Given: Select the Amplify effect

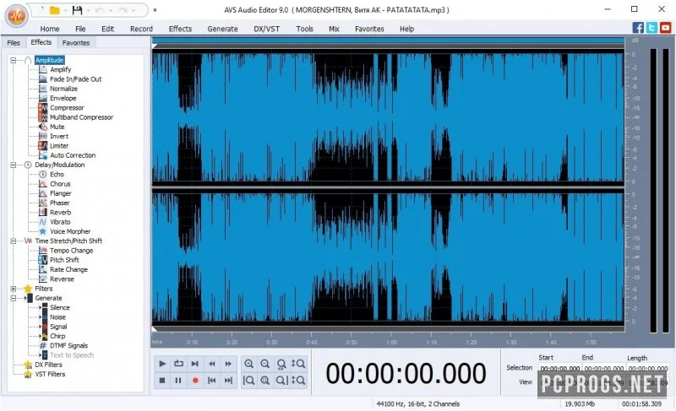Looking at the screenshot, I should (60, 69).
